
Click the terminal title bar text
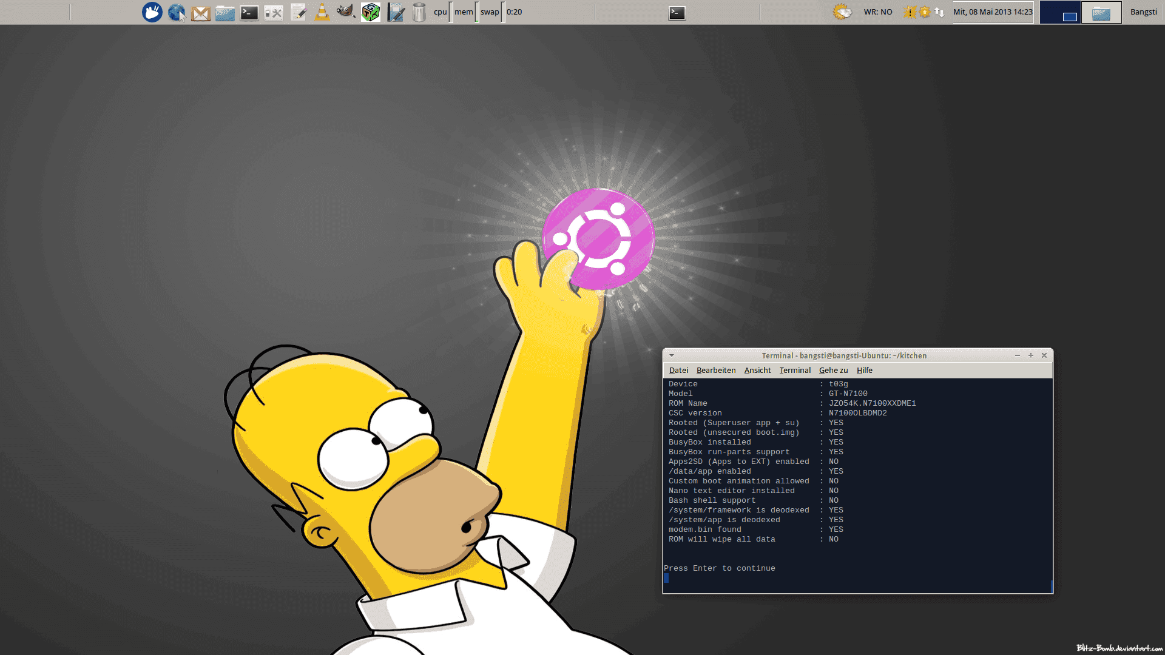point(844,355)
